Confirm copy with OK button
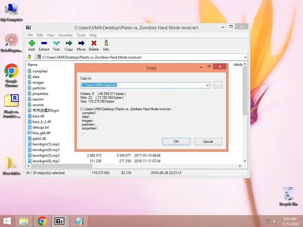 (176, 142)
